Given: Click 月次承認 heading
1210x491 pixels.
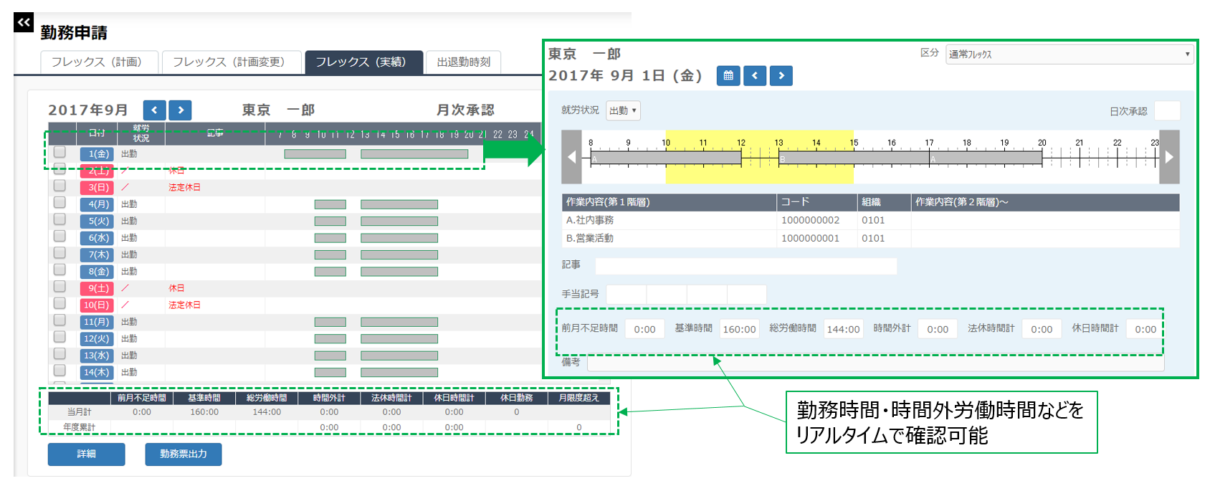Looking at the screenshot, I should 465,110.
